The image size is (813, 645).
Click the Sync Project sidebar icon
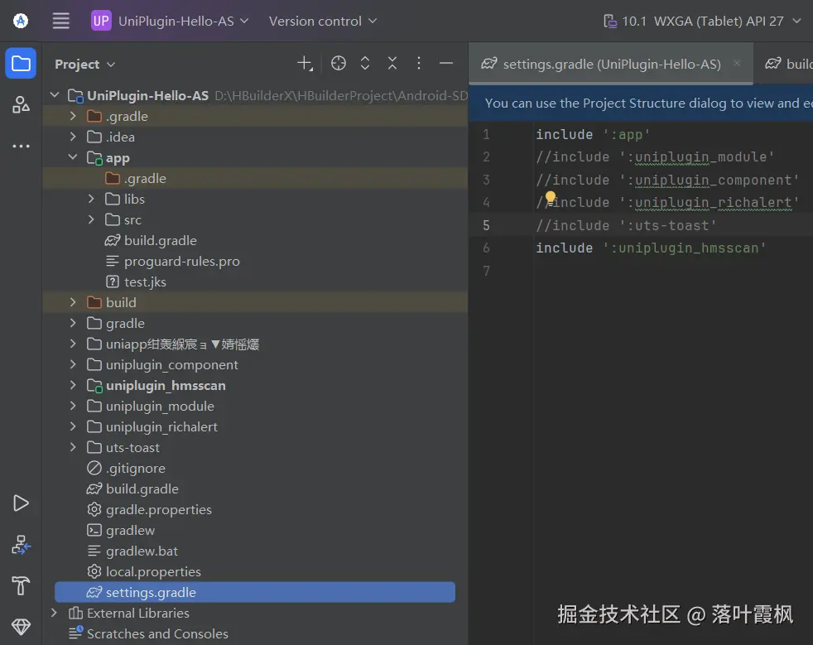[x=21, y=544]
